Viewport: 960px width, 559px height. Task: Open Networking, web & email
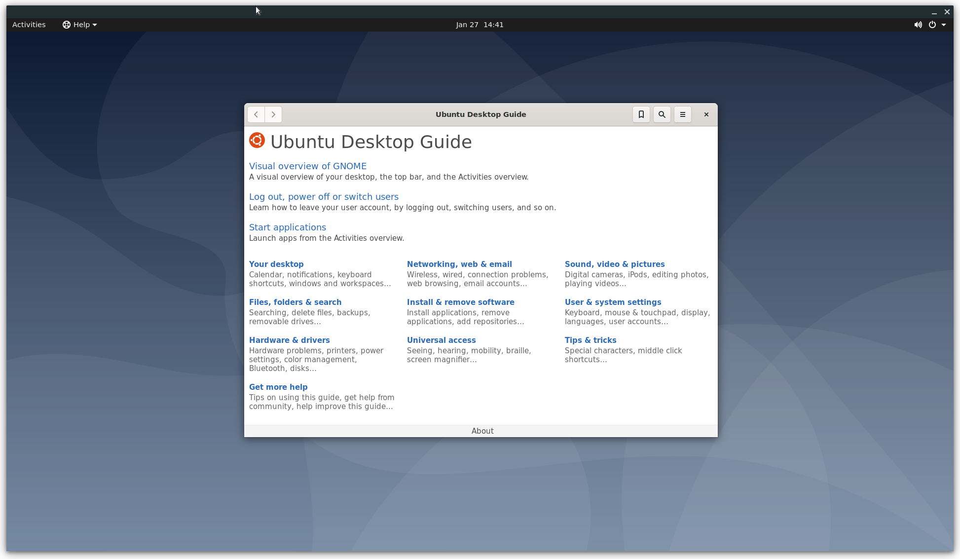tap(459, 264)
